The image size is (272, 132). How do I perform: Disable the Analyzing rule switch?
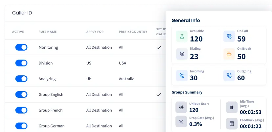point(21,79)
